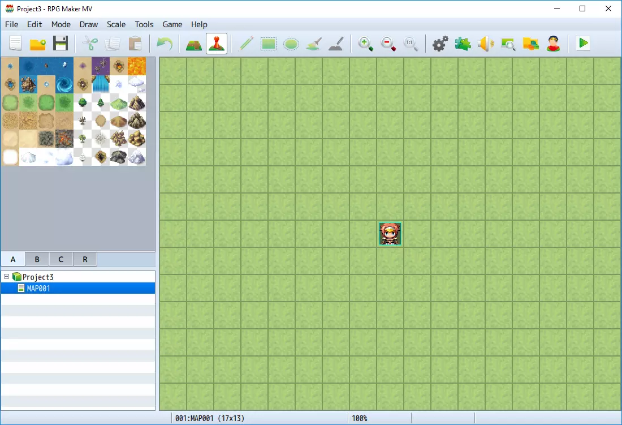The width and height of the screenshot is (622, 425).
Task: Open the Scale menu
Action: (x=116, y=24)
